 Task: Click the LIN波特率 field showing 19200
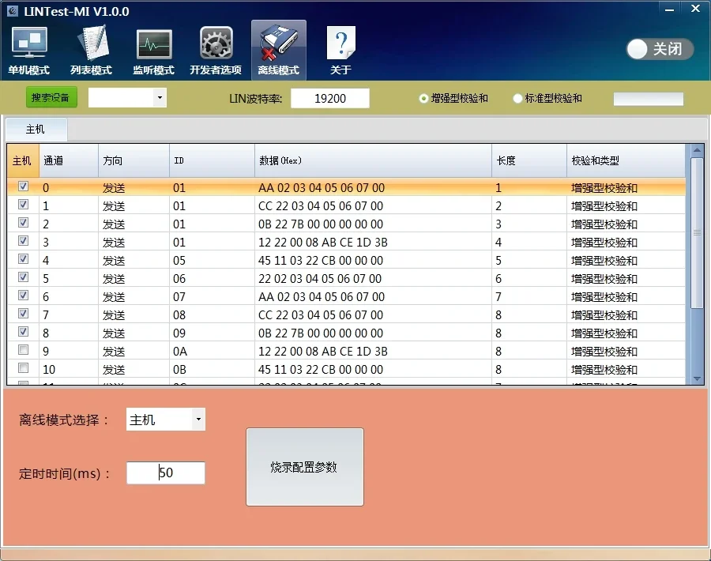click(330, 97)
